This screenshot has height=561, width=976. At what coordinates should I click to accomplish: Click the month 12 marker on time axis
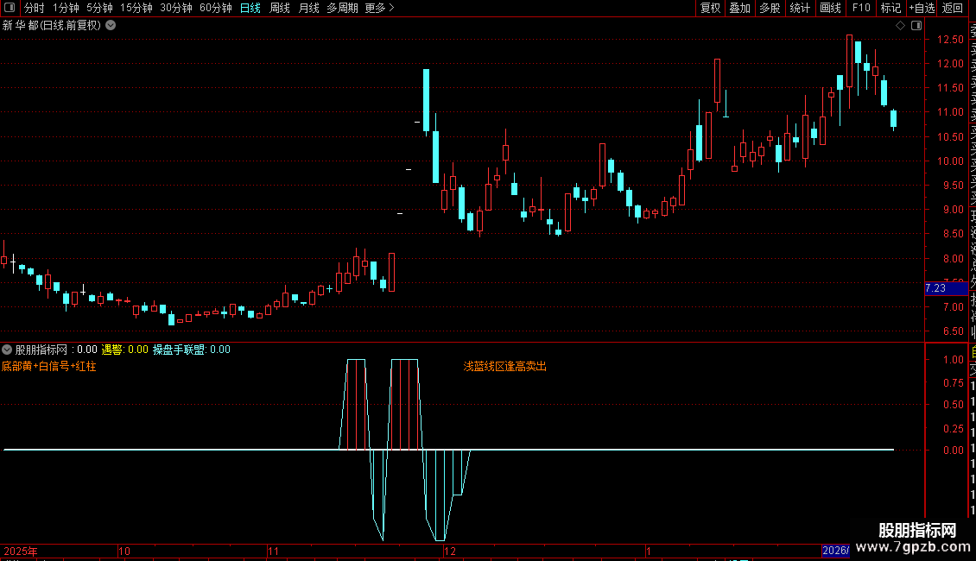tap(450, 551)
